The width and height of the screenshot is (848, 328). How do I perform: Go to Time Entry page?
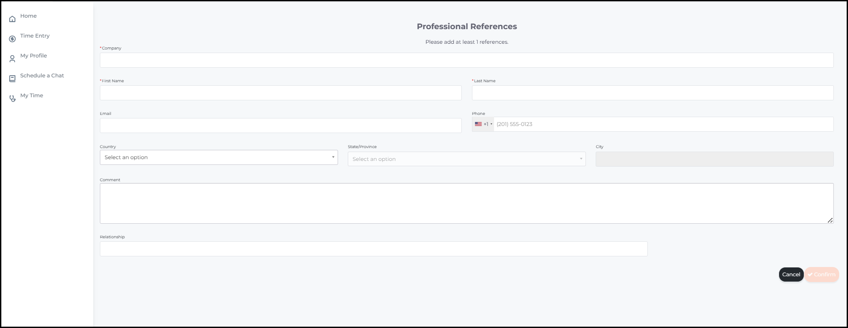[35, 36]
